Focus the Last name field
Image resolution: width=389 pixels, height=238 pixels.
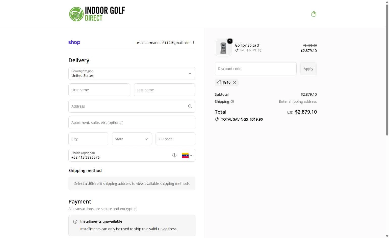[165, 90]
